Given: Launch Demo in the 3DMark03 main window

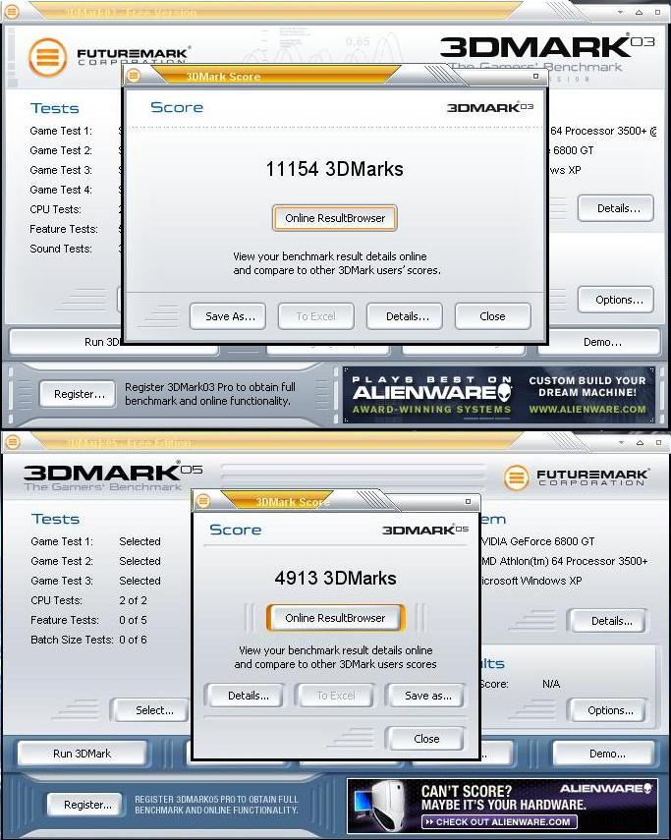Looking at the screenshot, I should point(599,342).
